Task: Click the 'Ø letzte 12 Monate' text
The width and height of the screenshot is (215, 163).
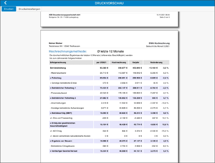Action: point(111,51)
